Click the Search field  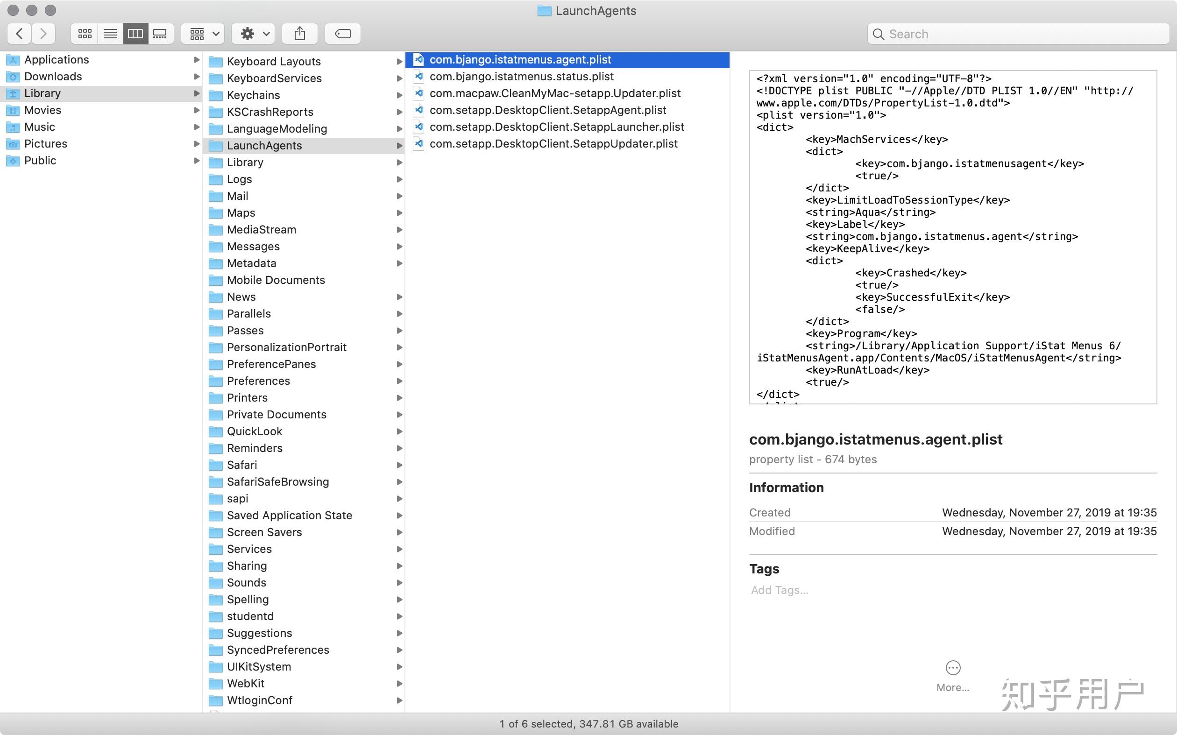[x=1019, y=34]
